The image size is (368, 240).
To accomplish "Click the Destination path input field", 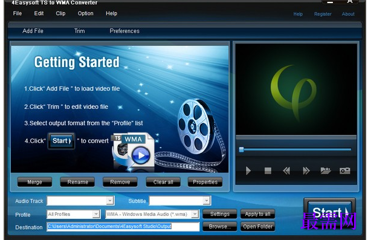I will point(123,227).
